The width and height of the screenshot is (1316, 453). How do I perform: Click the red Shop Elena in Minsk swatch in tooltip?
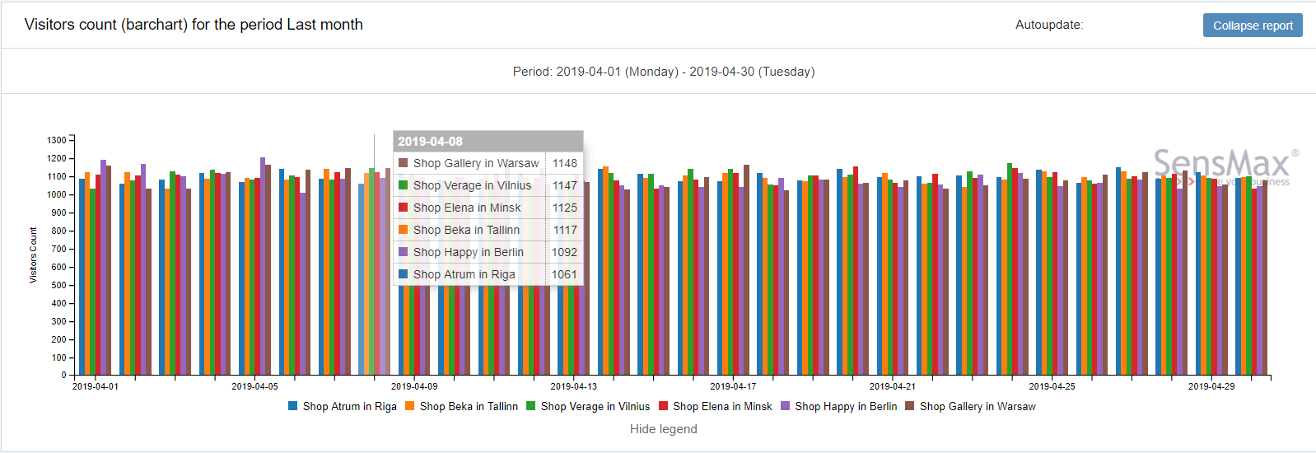coord(404,208)
